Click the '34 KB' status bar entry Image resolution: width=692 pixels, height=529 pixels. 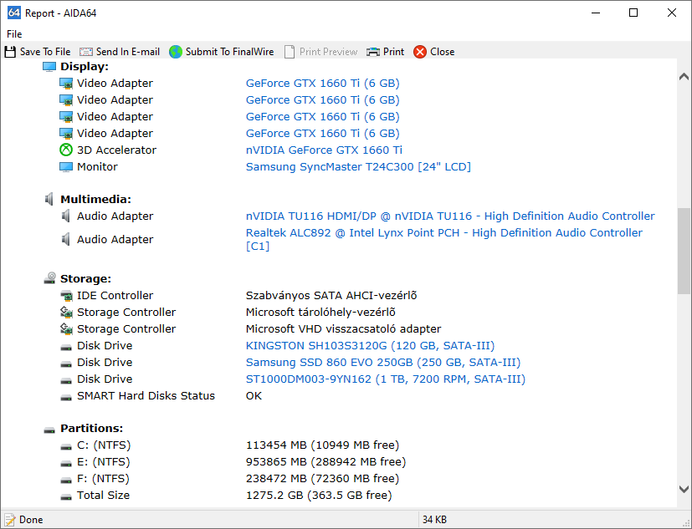435,520
